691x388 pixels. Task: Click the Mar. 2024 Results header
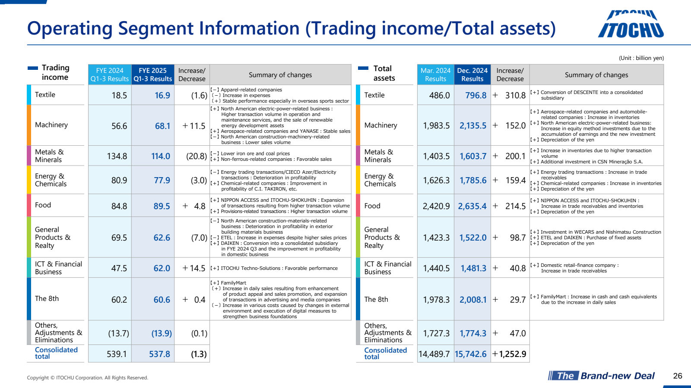tap(435, 75)
